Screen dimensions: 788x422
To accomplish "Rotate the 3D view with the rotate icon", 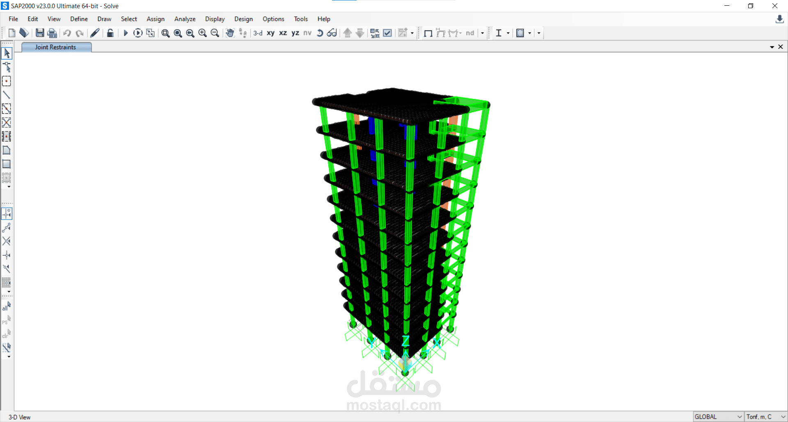I will (320, 33).
